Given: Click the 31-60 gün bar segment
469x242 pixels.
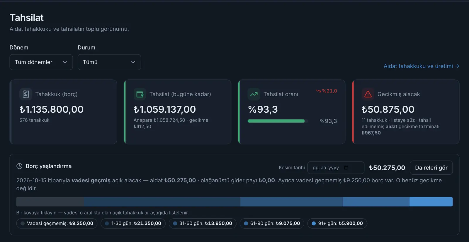Looking at the screenshot, I should point(292,202).
